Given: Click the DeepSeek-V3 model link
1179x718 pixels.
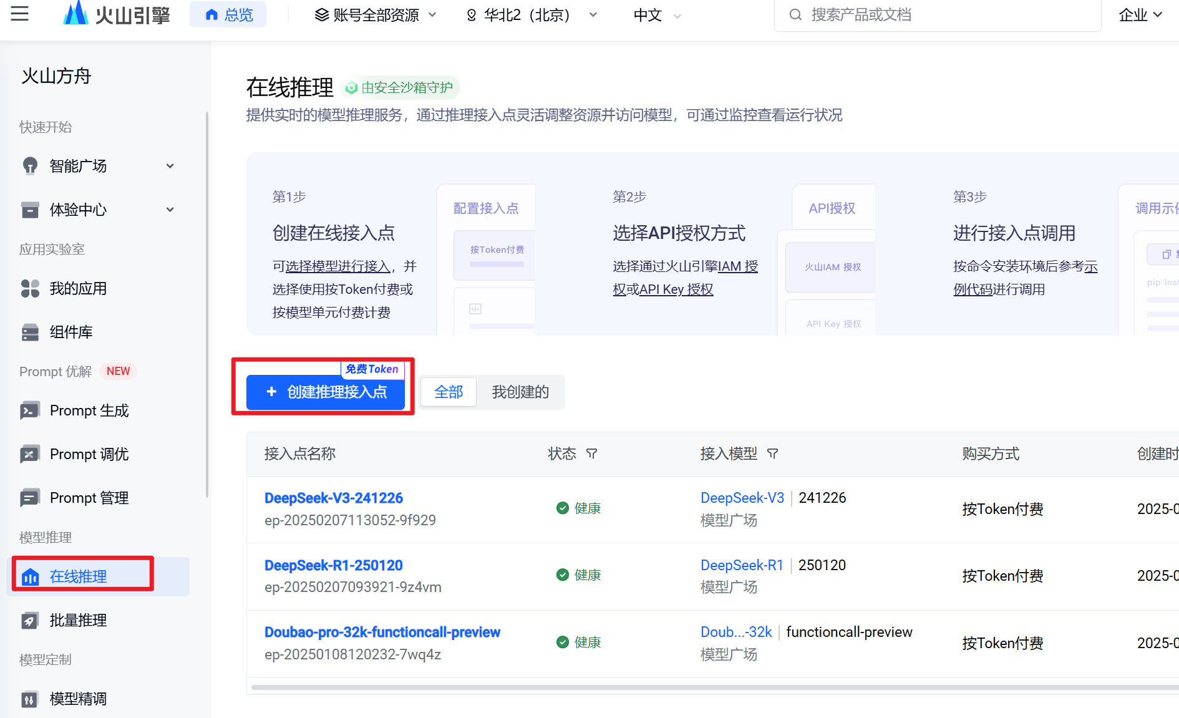Looking at the screenshot, I should (742, 498).
